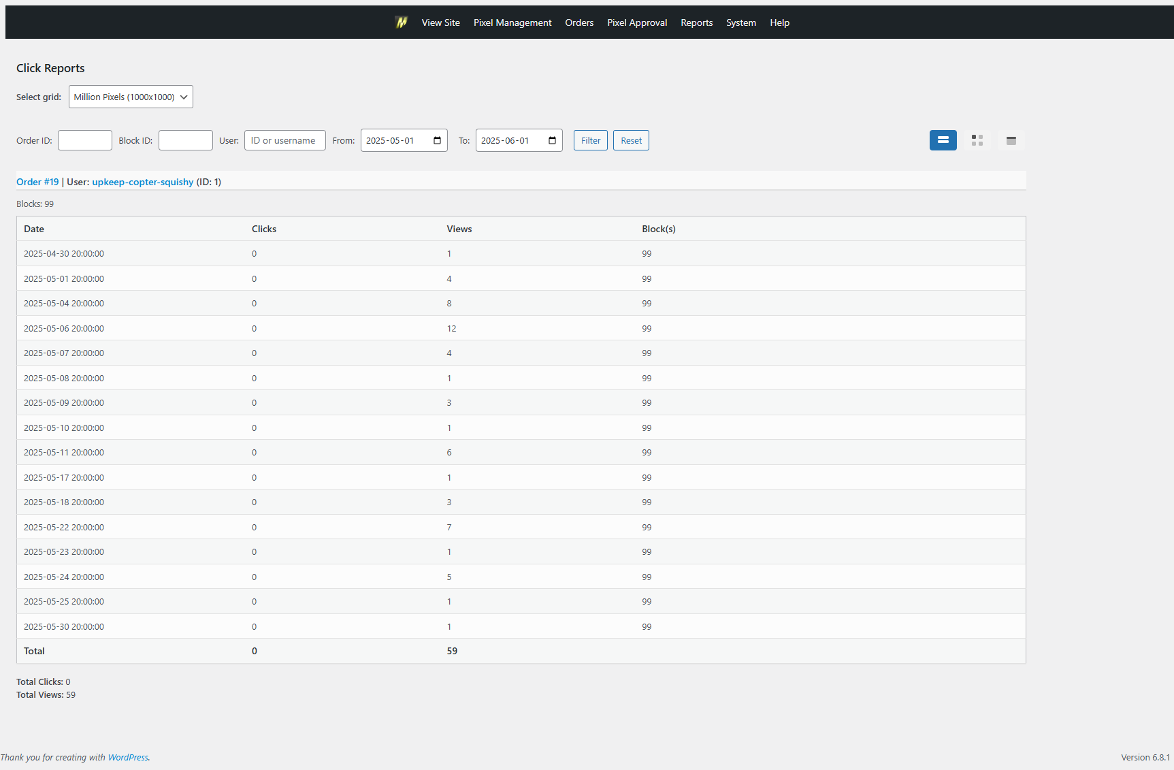Switch to the four-square grid view

coord(977,140)
